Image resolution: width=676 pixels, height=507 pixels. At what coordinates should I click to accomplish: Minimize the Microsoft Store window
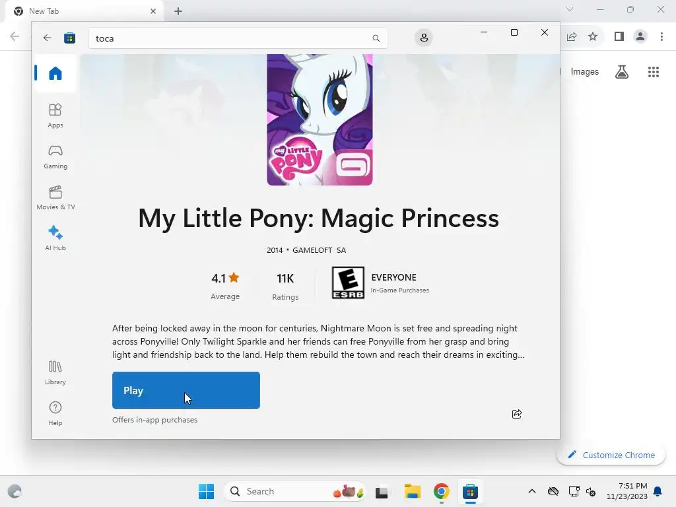(484, 32)
